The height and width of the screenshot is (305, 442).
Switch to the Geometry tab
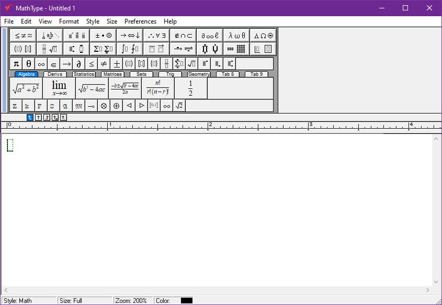click(199, 74)
